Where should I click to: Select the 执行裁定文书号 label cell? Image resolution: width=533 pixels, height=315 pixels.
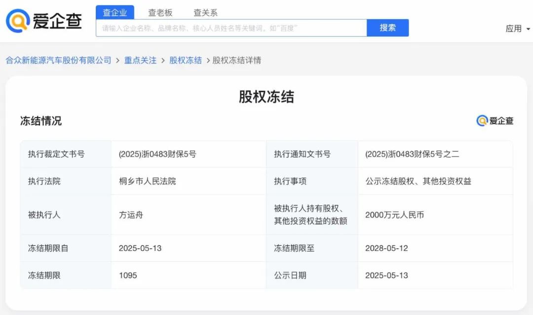[x=66, y=154]
